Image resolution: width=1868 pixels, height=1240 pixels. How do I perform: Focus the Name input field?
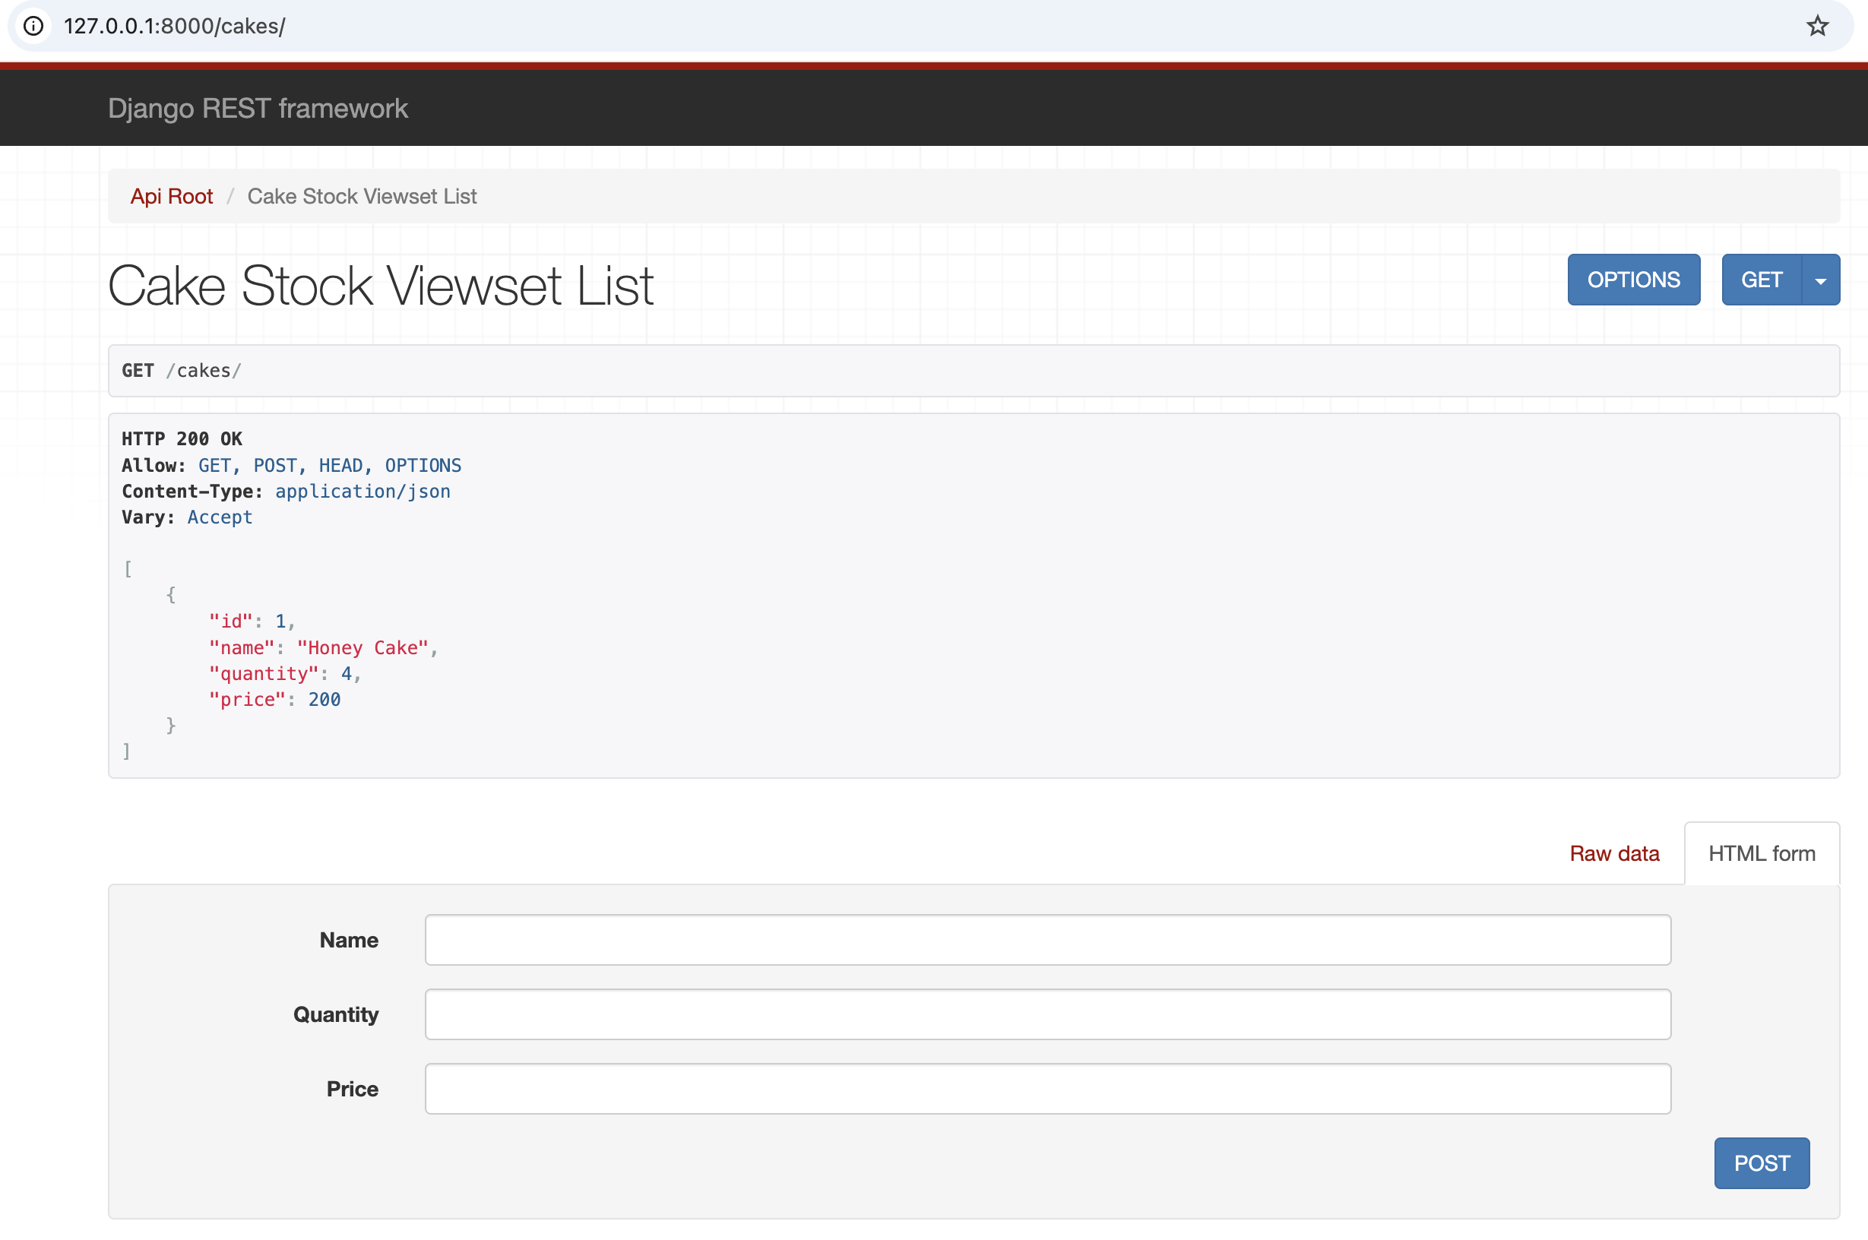1047,939
